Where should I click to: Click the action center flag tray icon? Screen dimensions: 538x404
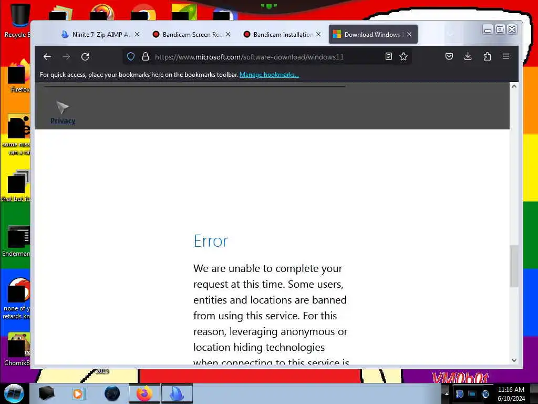click(x=459, y=393)
